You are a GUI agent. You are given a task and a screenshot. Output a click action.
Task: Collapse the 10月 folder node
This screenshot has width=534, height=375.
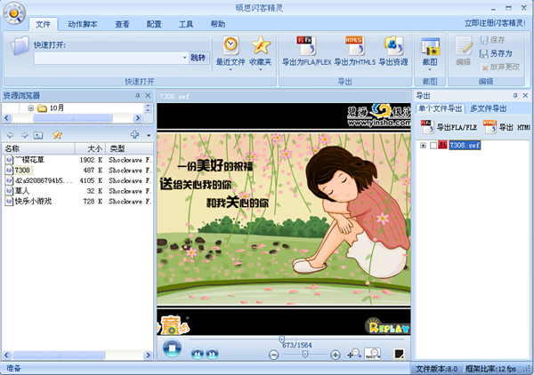(x=30, y=108)
